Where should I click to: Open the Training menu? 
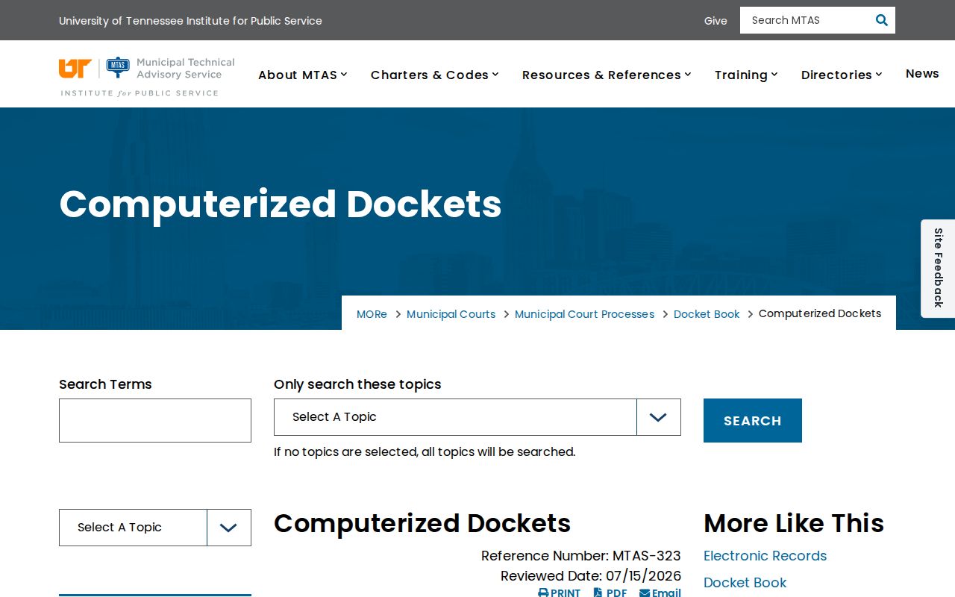(746, 75)
